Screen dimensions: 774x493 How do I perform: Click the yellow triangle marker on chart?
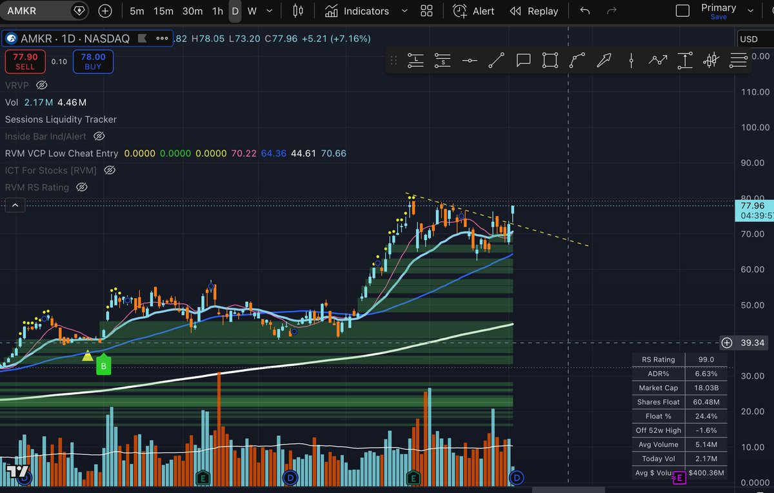88,356
